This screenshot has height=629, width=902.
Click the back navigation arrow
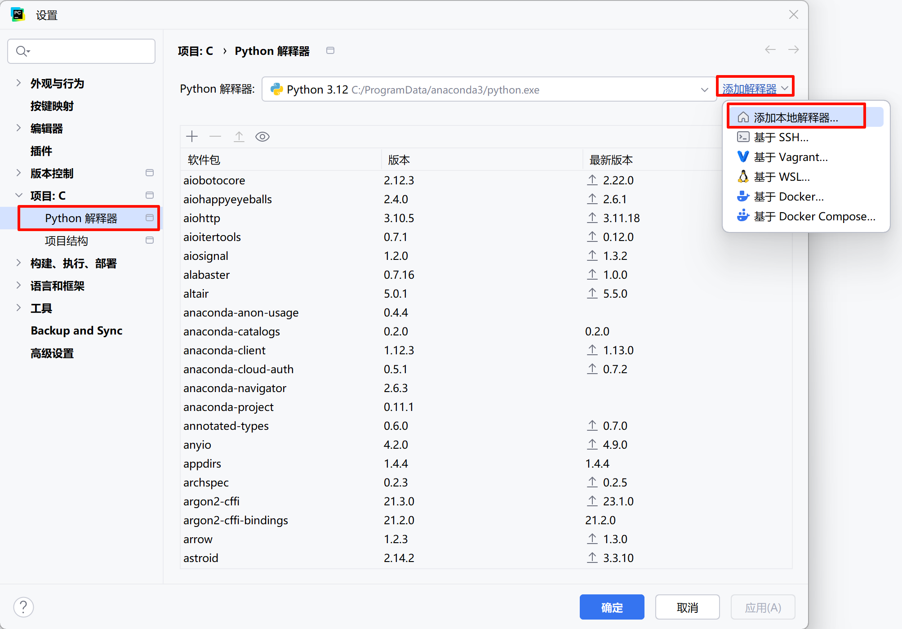[x=770, y=50]
